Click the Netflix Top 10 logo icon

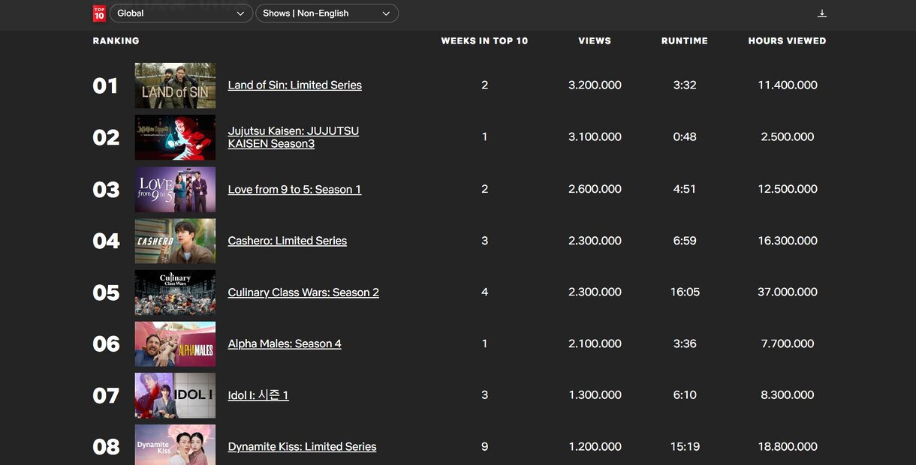(99, 13)
